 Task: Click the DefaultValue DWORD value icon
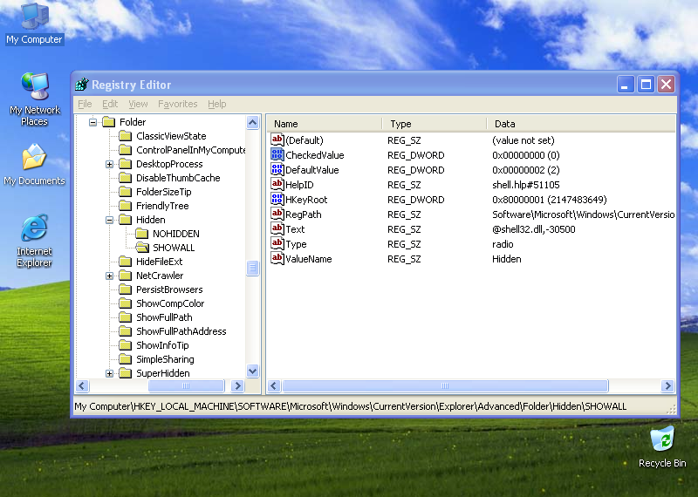tap(277, 169)
